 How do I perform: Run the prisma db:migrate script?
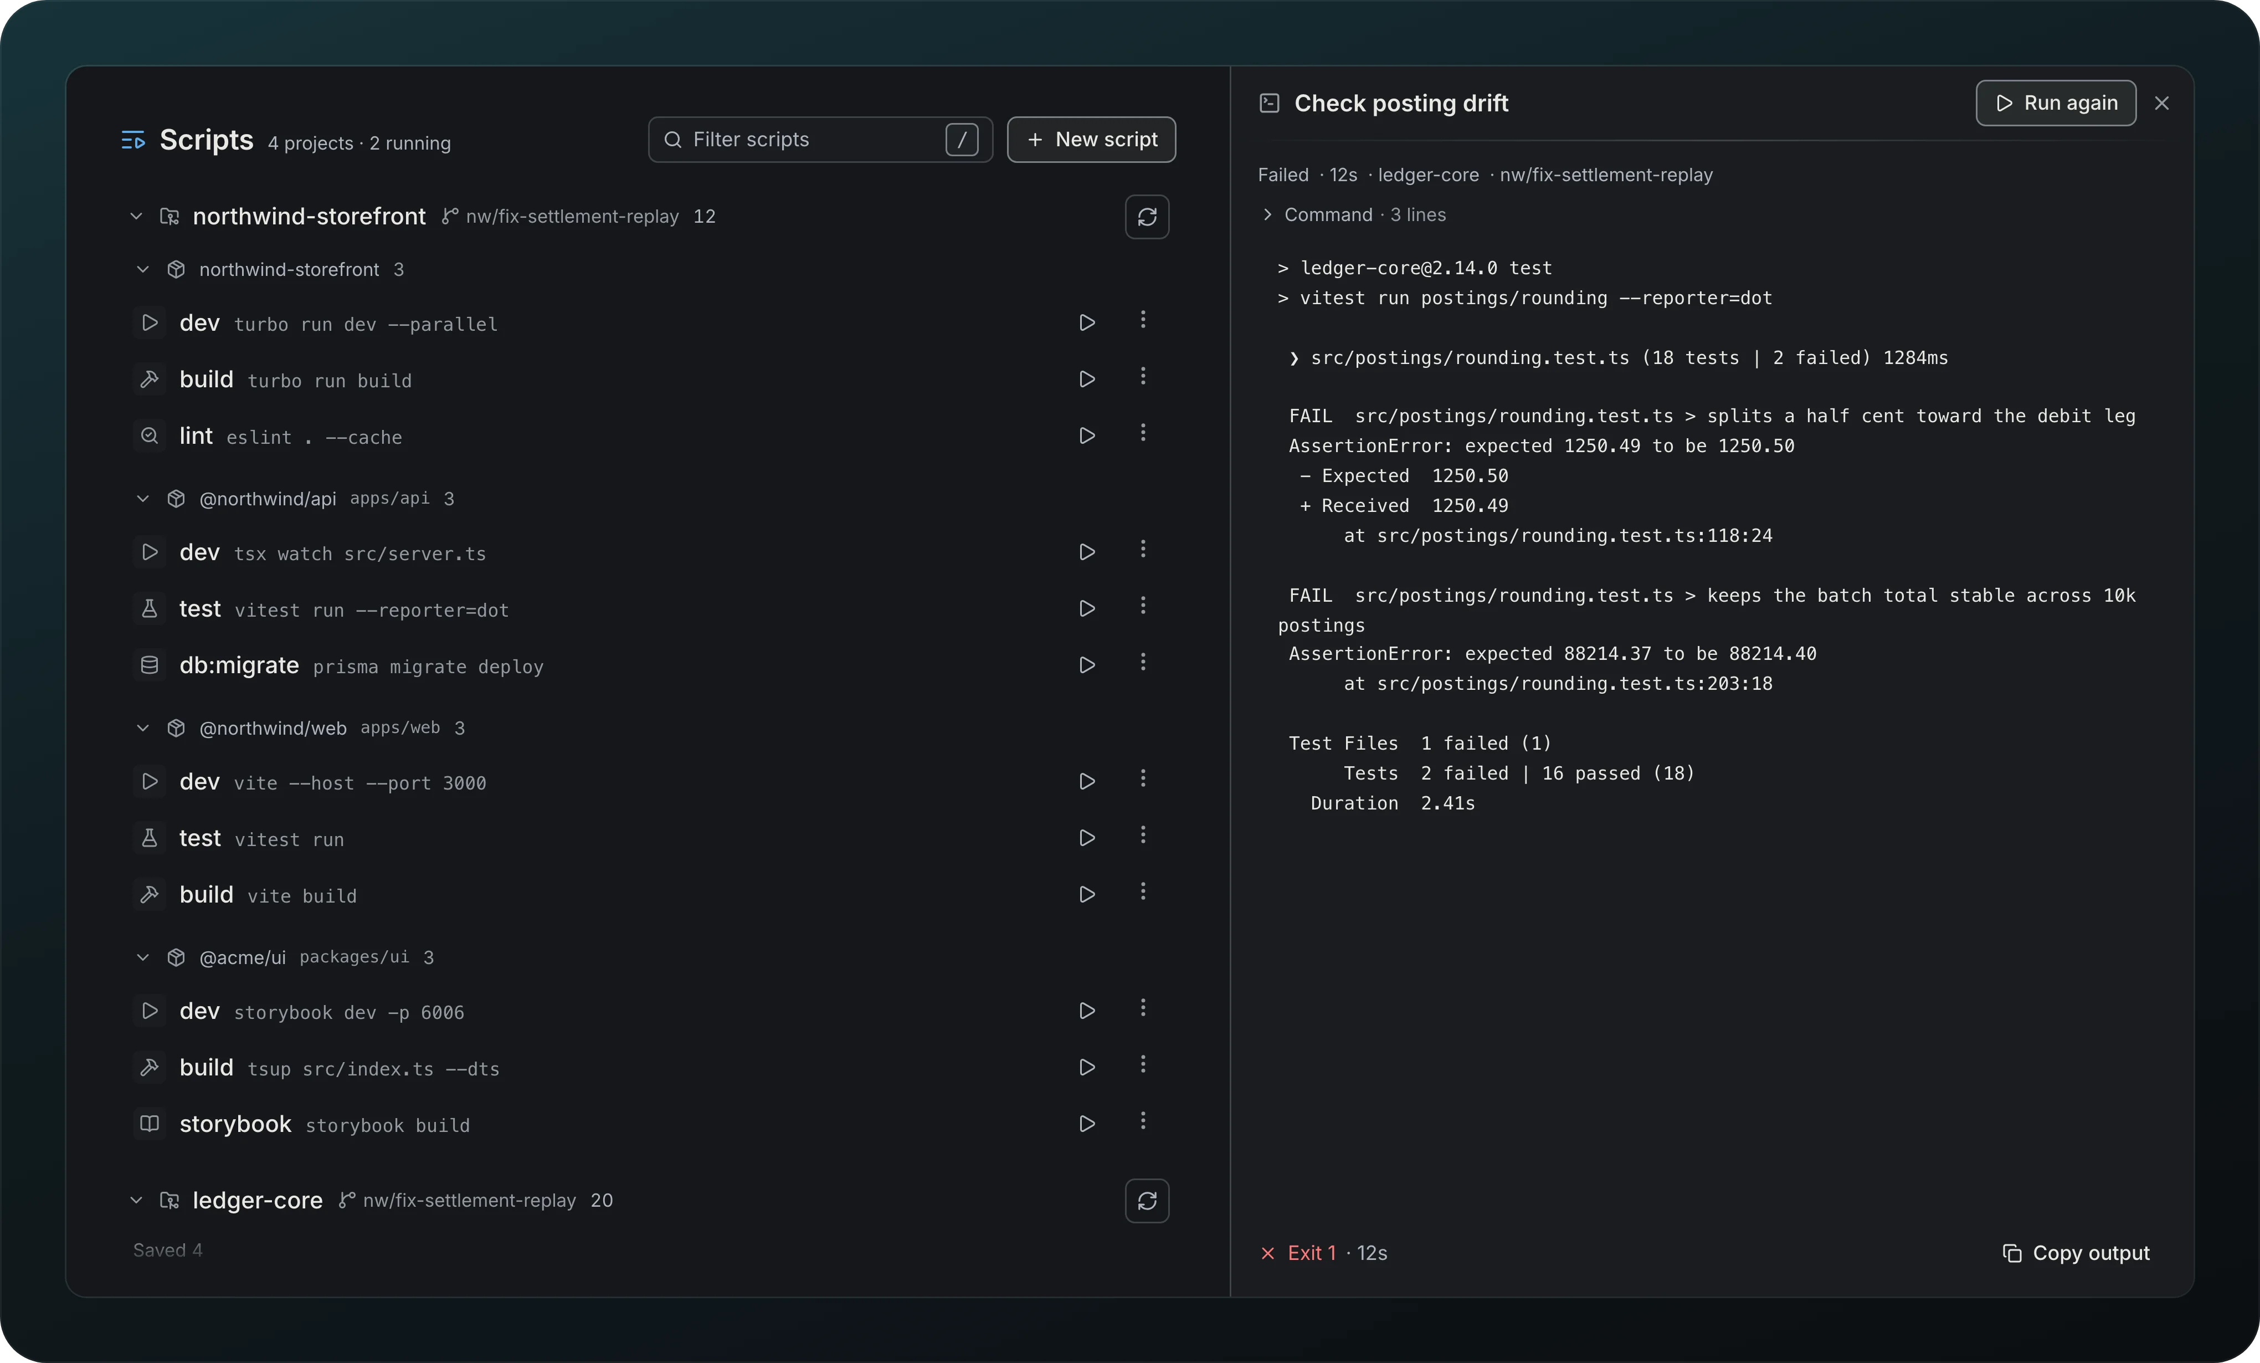[1087, 665]
